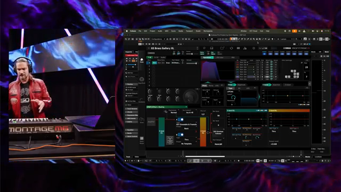Open the Apple menu
Viewport: 341px width, 192px height.
[x=127, y=31]
